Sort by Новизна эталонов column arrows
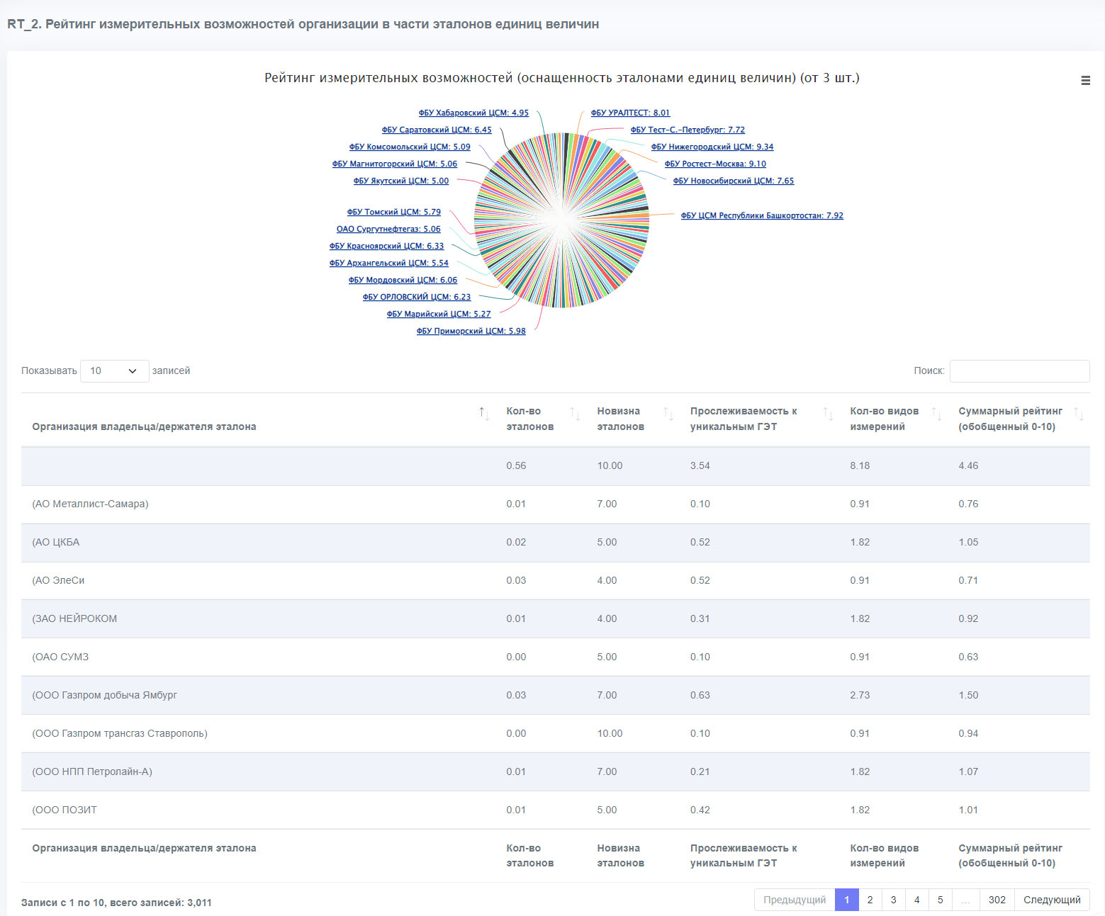The width and height of the screenshot is (1105, 916). coord(668,414)
